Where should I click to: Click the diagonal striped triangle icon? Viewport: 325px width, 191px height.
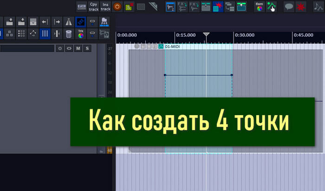pos(153,7)
